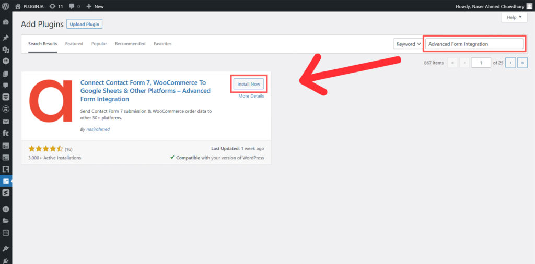535x264 pixels.
Task: Open the folder icon in sidebar
Action: [x=5, y=220]
